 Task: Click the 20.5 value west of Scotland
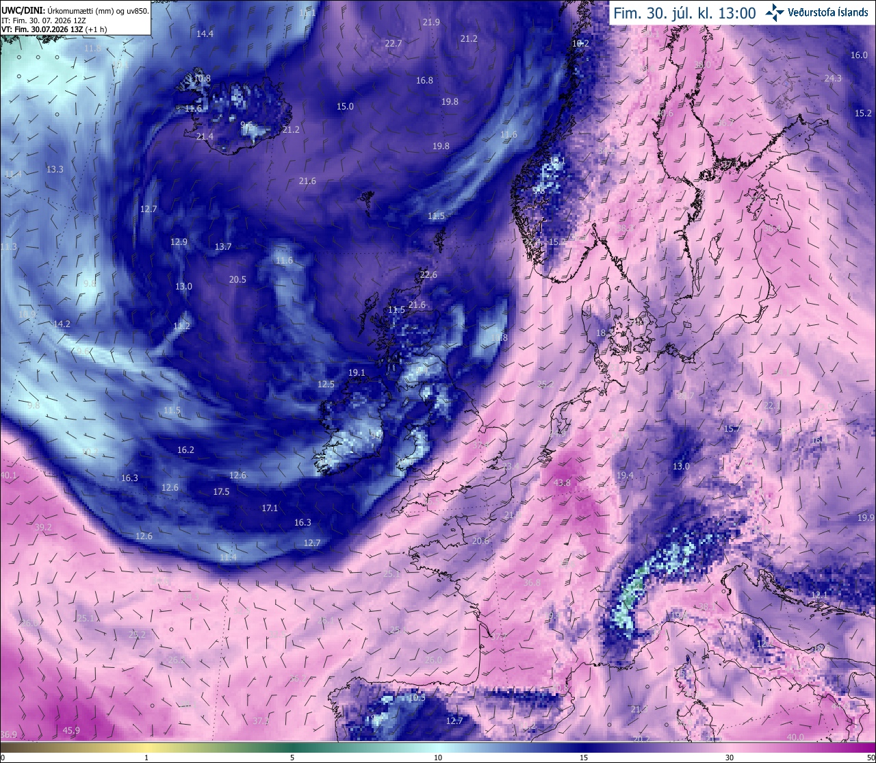pos(237,280)
